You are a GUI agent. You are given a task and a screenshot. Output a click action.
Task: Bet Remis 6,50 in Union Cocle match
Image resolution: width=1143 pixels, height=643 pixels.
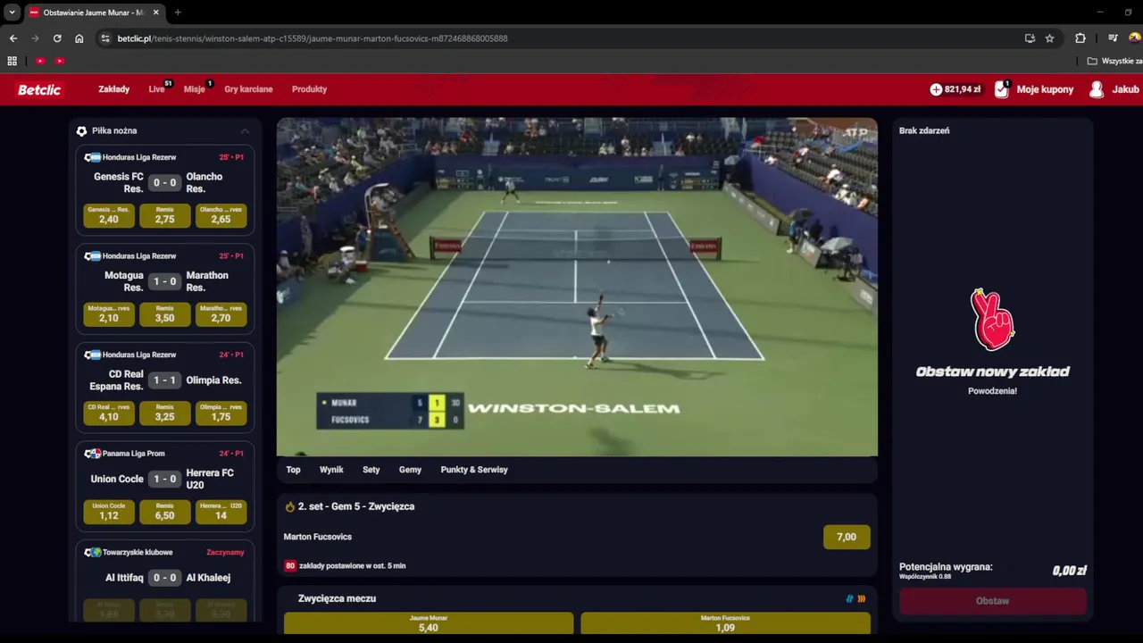[x=164, y=511]
